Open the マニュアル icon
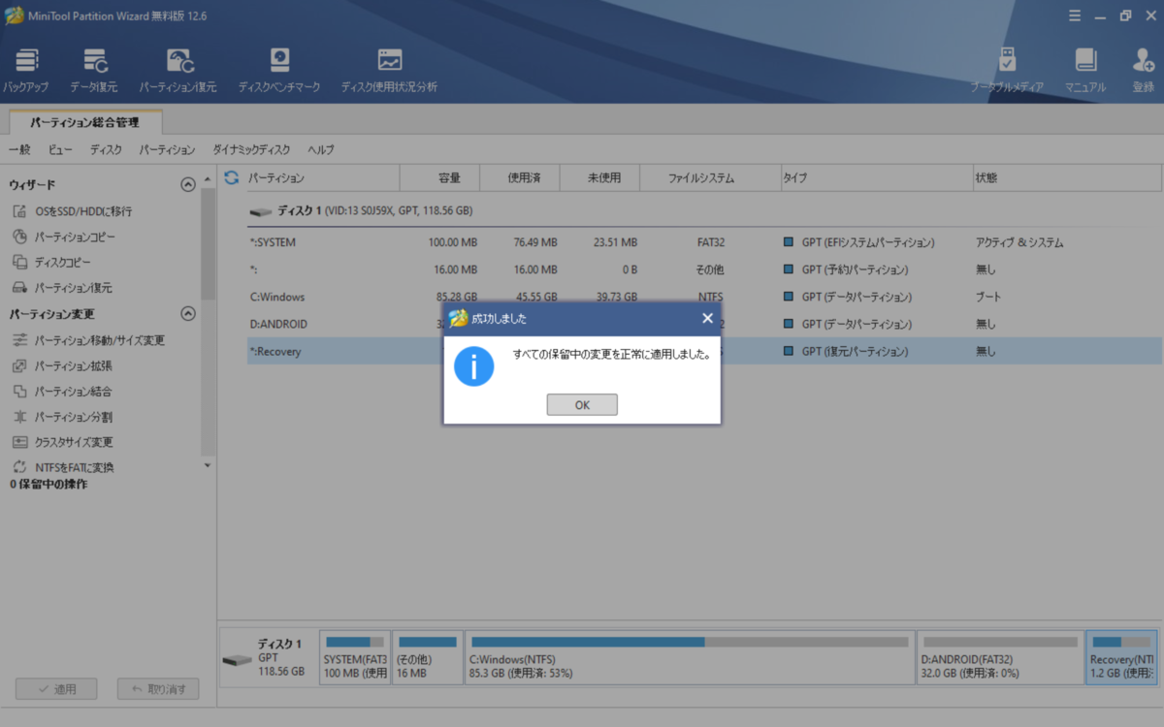The height and width of the screenshot is (727, 1164). coord(1085,72)
